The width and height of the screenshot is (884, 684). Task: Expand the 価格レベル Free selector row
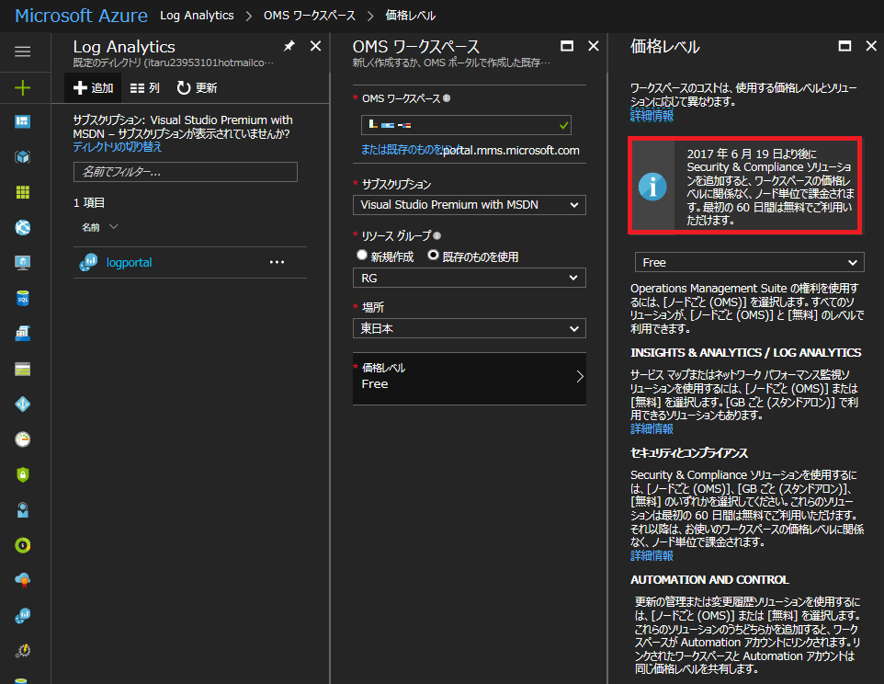pyautogui.click(x=469, y=378)
